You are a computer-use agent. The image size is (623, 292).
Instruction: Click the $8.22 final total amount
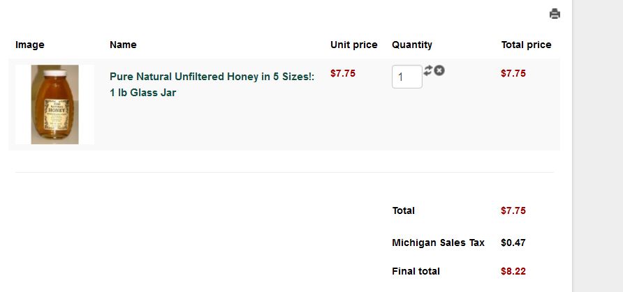click(513, 271)
